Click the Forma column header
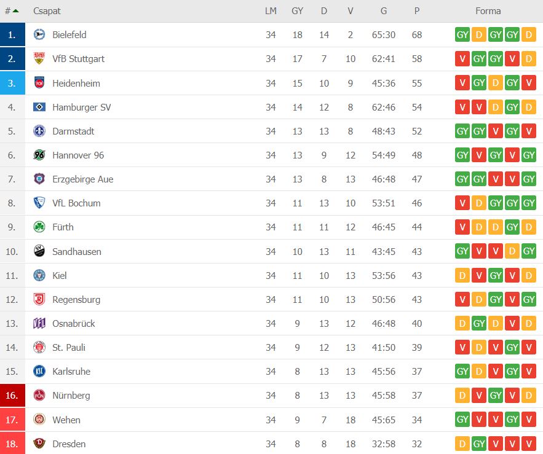 pyautogui.click(x=488, y=11)
